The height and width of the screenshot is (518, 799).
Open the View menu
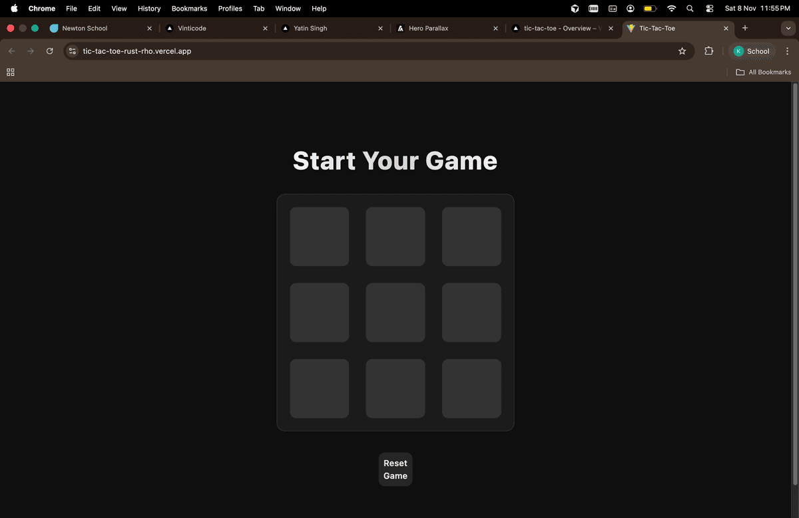tap(119, 9)
